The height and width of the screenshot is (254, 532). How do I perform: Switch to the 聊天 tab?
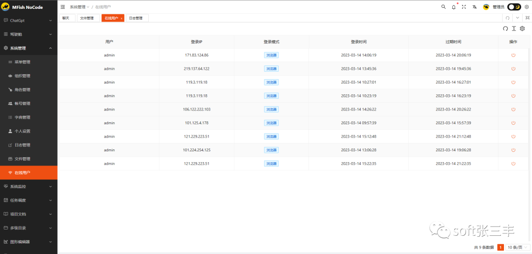click(67, 18)
